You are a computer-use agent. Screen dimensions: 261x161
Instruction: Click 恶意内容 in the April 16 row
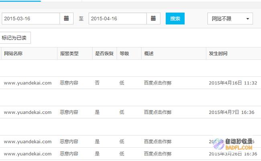[x=69, y=83]
